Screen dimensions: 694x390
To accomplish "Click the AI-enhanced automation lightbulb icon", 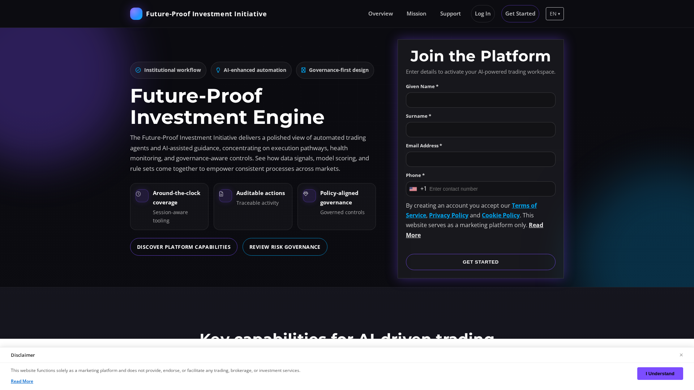I will pyautogui.click(x=218, y=70).
